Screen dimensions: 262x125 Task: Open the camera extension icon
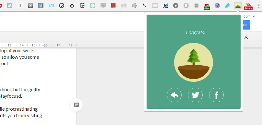click(x=124, y=6)
